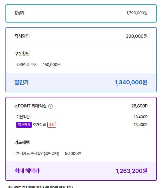This screenshot has height=188, width=163.
Task: Click the 추가적립 text
Action: pos(39,125)
